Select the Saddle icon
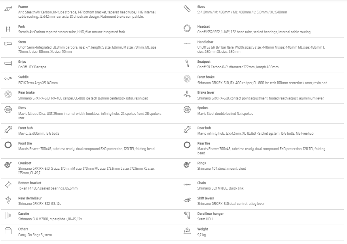The image size is (347, 244). pyautogui.click(x=8, y=79)
